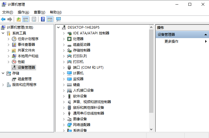This screenshot has width=209, height=138.
Task: Click the back arrow in the toolbar
Action: click(3, 19)
